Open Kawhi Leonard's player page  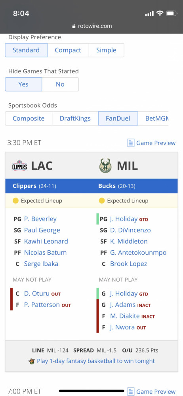pos(46,241)
